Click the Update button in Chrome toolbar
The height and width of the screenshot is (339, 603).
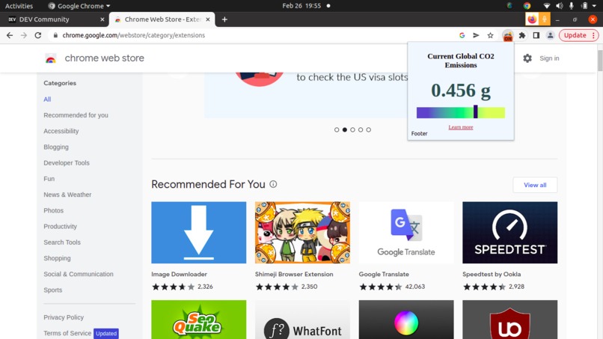click(579, 35)
